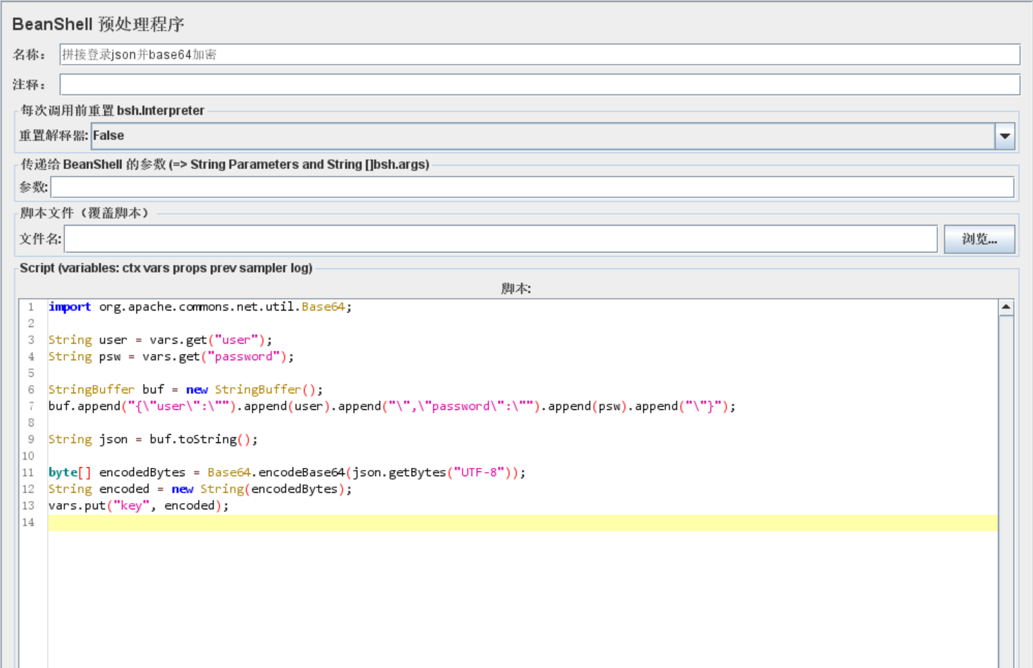
Task: Click the new String(encodedBytes) line
Action: [x=200, y=489]
